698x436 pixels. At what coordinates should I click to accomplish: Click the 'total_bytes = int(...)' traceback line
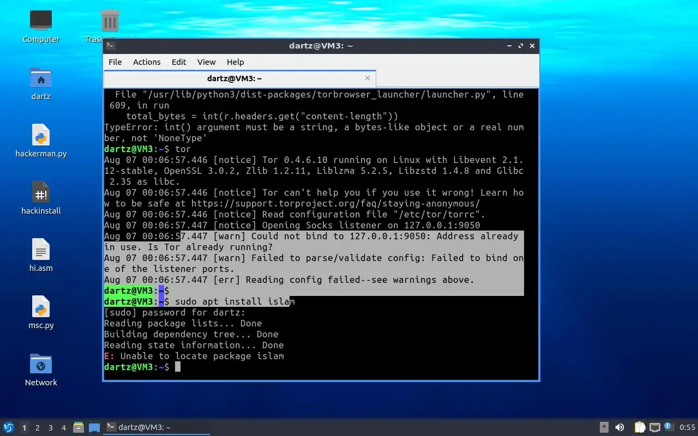262,116
